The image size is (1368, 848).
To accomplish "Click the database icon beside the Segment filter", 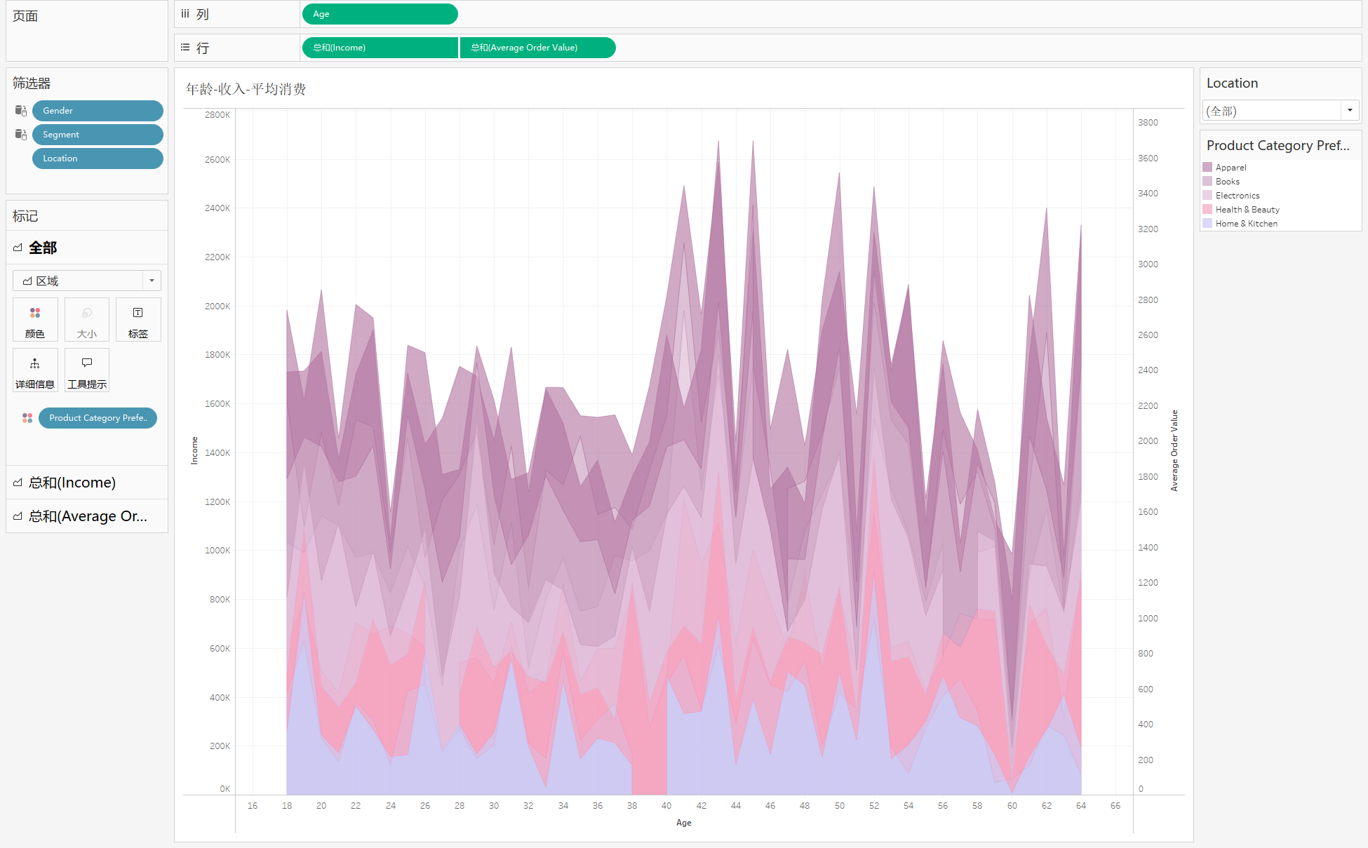I will point(21,135).
